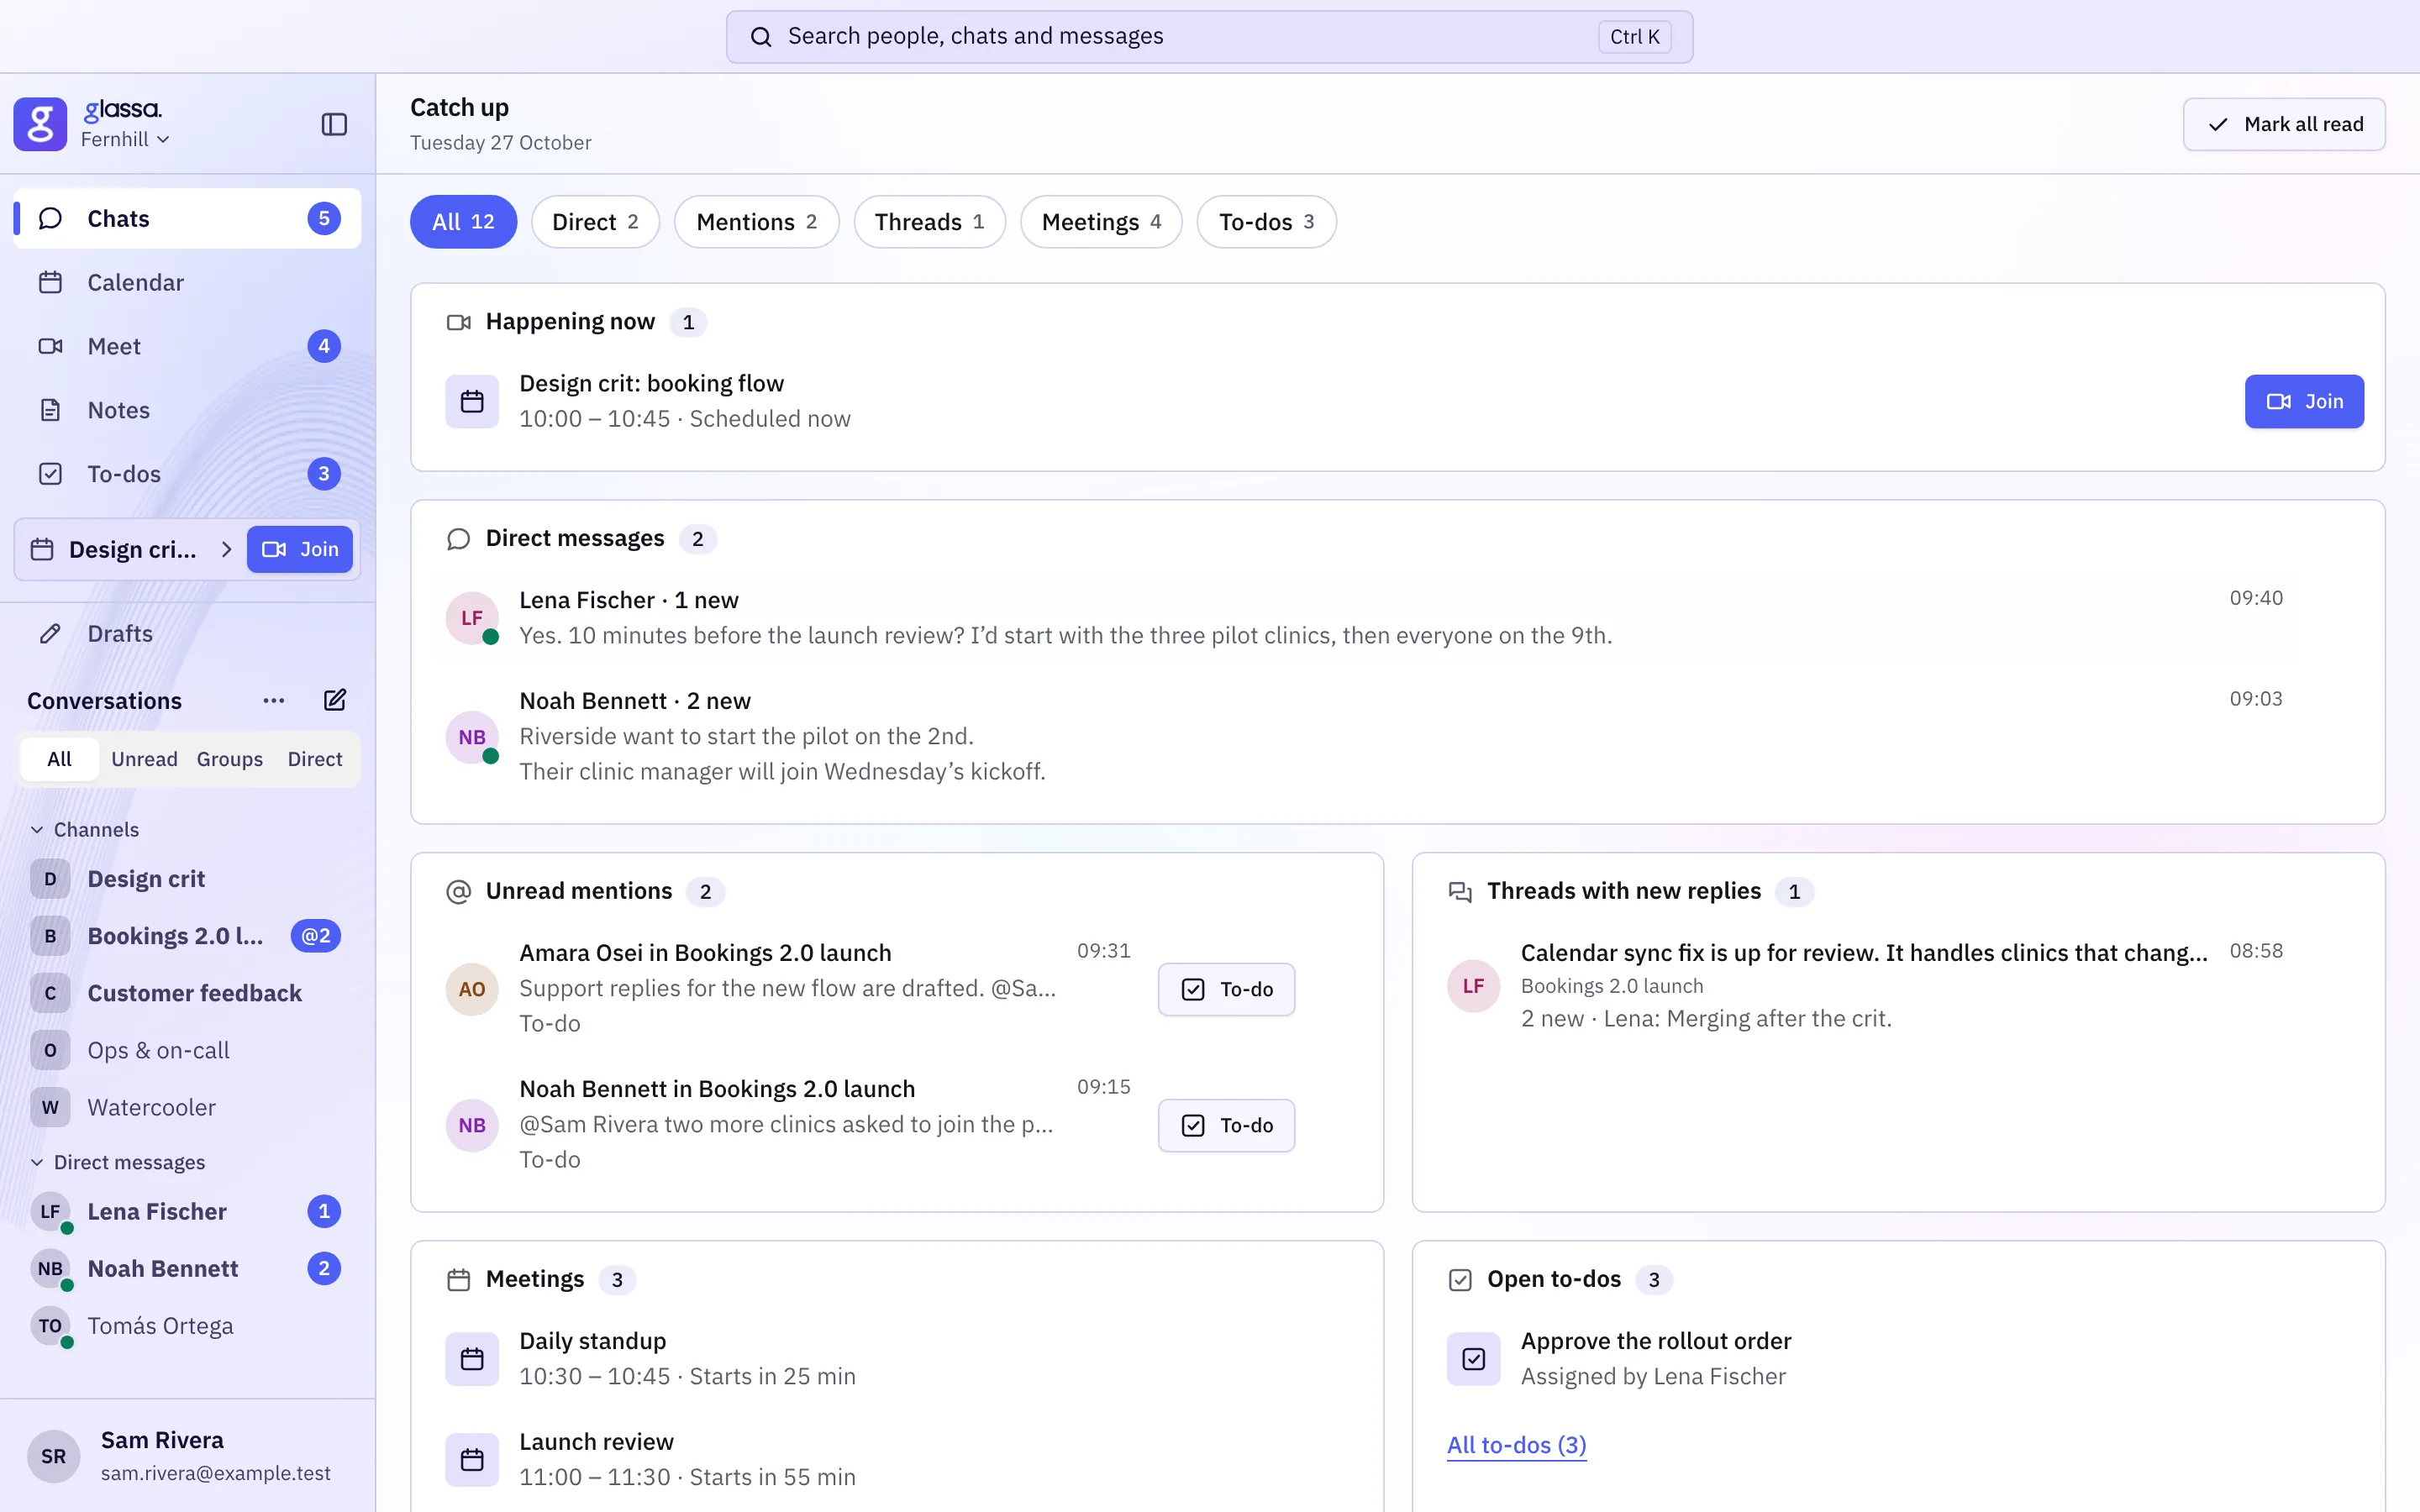Open Conversations more options ellipsis

[x=274, y=700]
